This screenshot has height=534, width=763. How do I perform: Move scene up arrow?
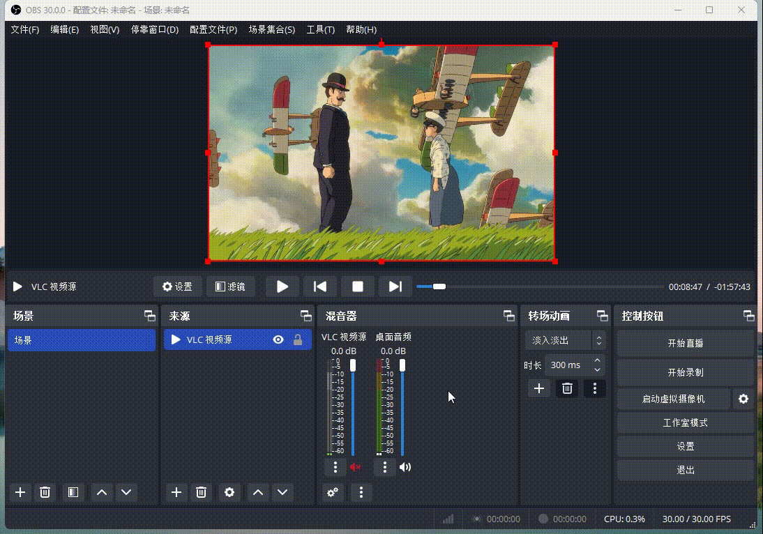point(102,492)
